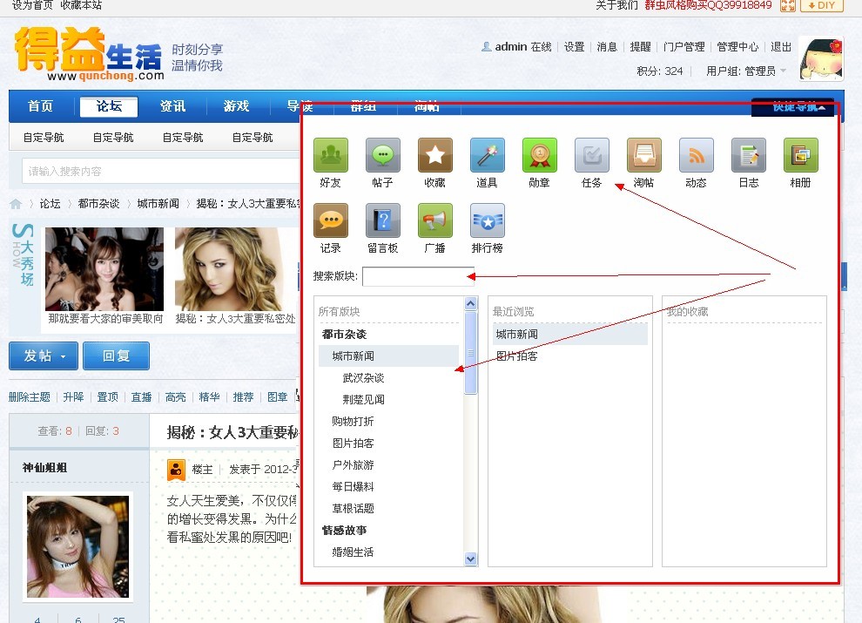Click the 提醒 reminders link
This screenshot has width=862, height=623.
coord(641,47)
